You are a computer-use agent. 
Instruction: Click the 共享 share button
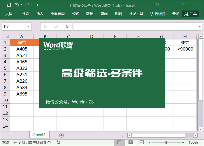pyautogui.click(x=191, y=14)
